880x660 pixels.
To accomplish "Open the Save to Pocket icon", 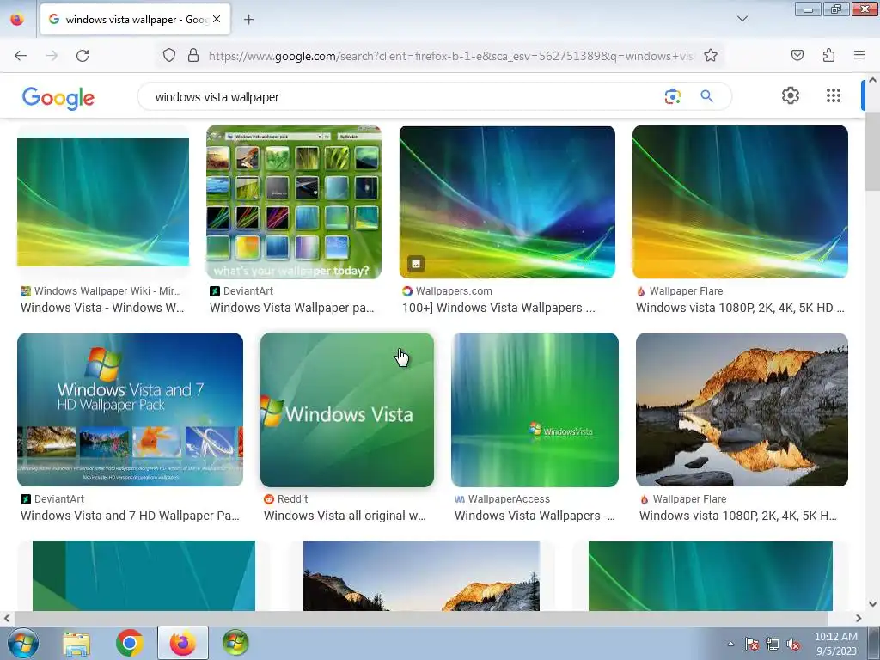I will (x=797, y=55).
